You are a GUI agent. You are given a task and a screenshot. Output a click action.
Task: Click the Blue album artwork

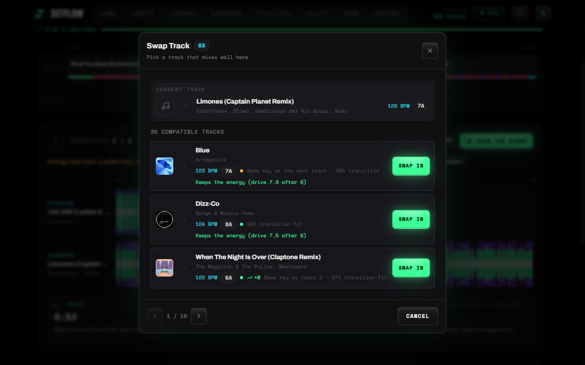click(165, 166)
